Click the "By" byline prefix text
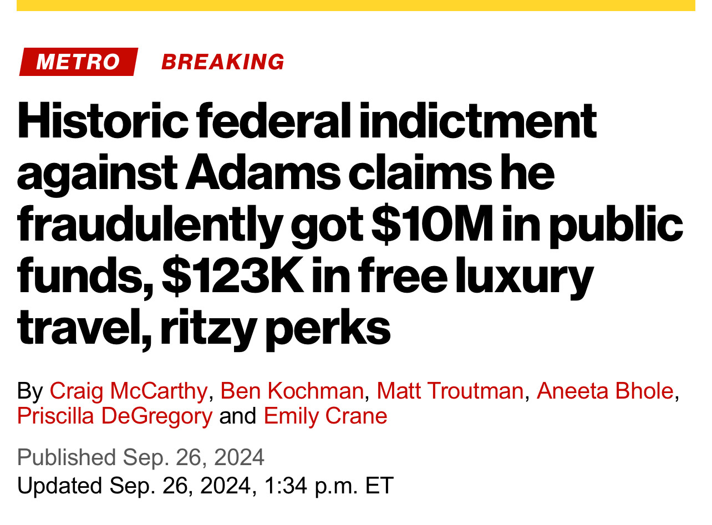Viewport: 712px width, 525px height. click(x=30, y=391)
